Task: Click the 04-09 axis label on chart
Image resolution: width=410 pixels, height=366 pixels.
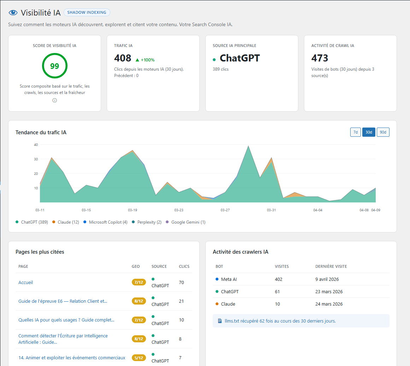Action: [375, 210]
